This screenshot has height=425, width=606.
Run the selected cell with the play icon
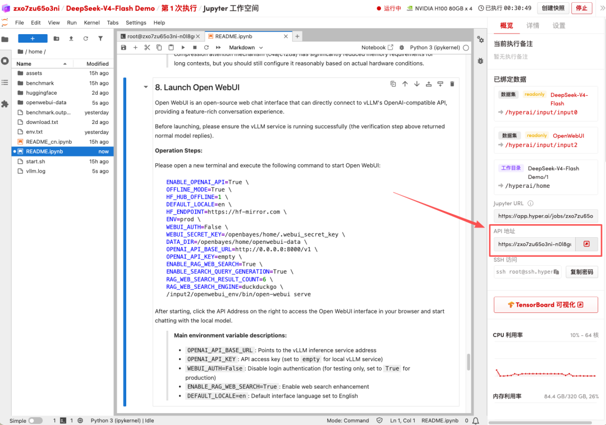point(183,48)
